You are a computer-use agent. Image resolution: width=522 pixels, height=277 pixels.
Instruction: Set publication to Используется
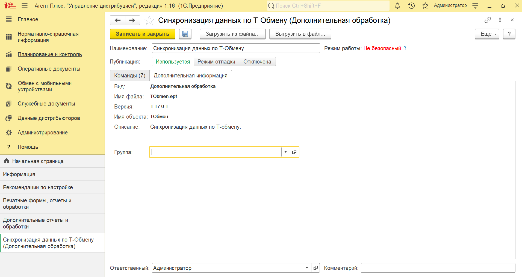(173, 62)
